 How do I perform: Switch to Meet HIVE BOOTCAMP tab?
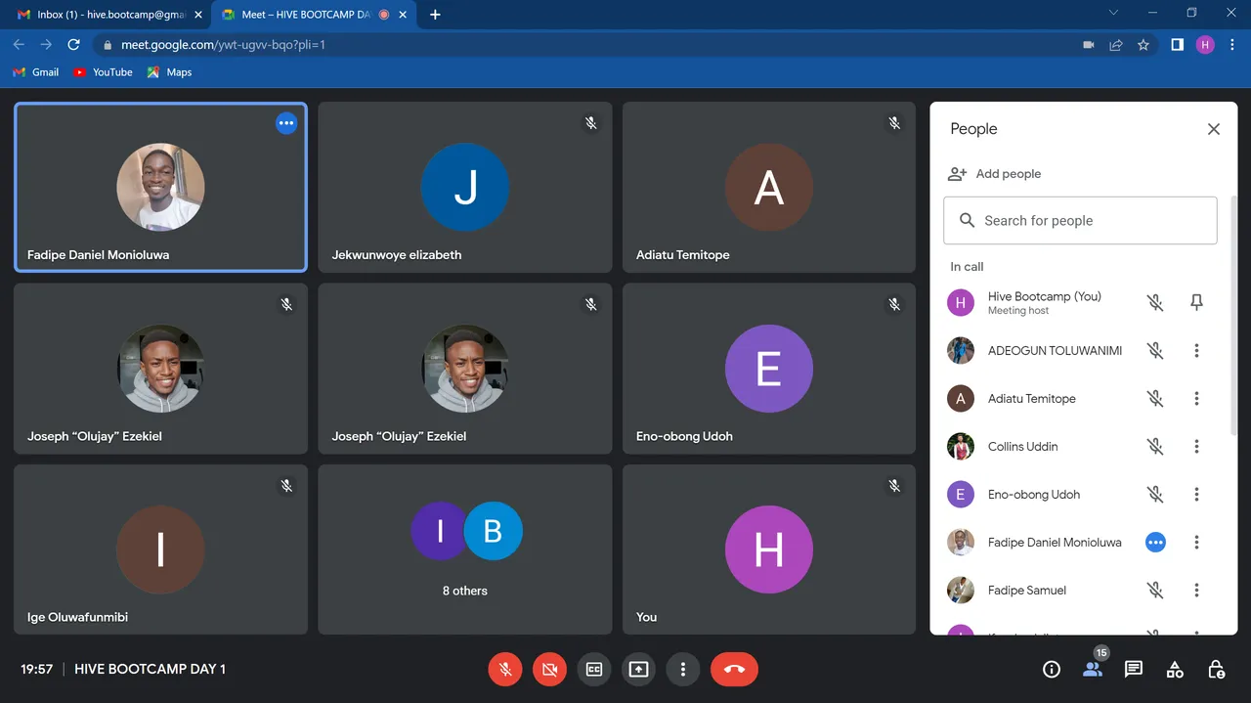pyautogui.click(x=312, y=15)
